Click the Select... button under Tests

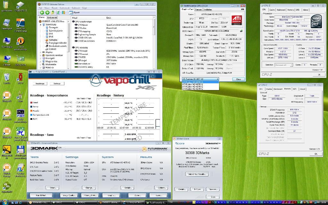pyautogui.click(x=53, y=188)
